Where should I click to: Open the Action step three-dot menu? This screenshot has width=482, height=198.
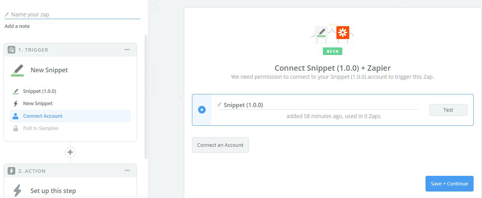127,170
